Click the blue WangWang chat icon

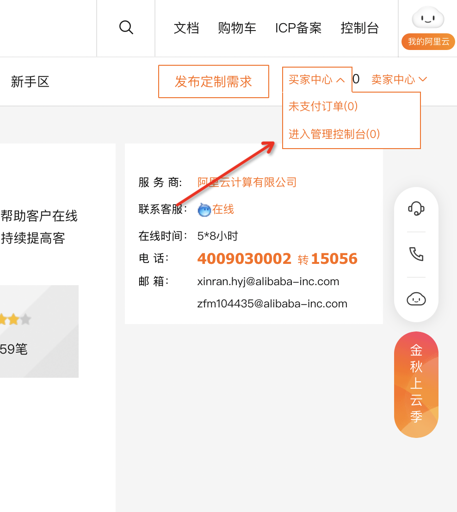204,210
